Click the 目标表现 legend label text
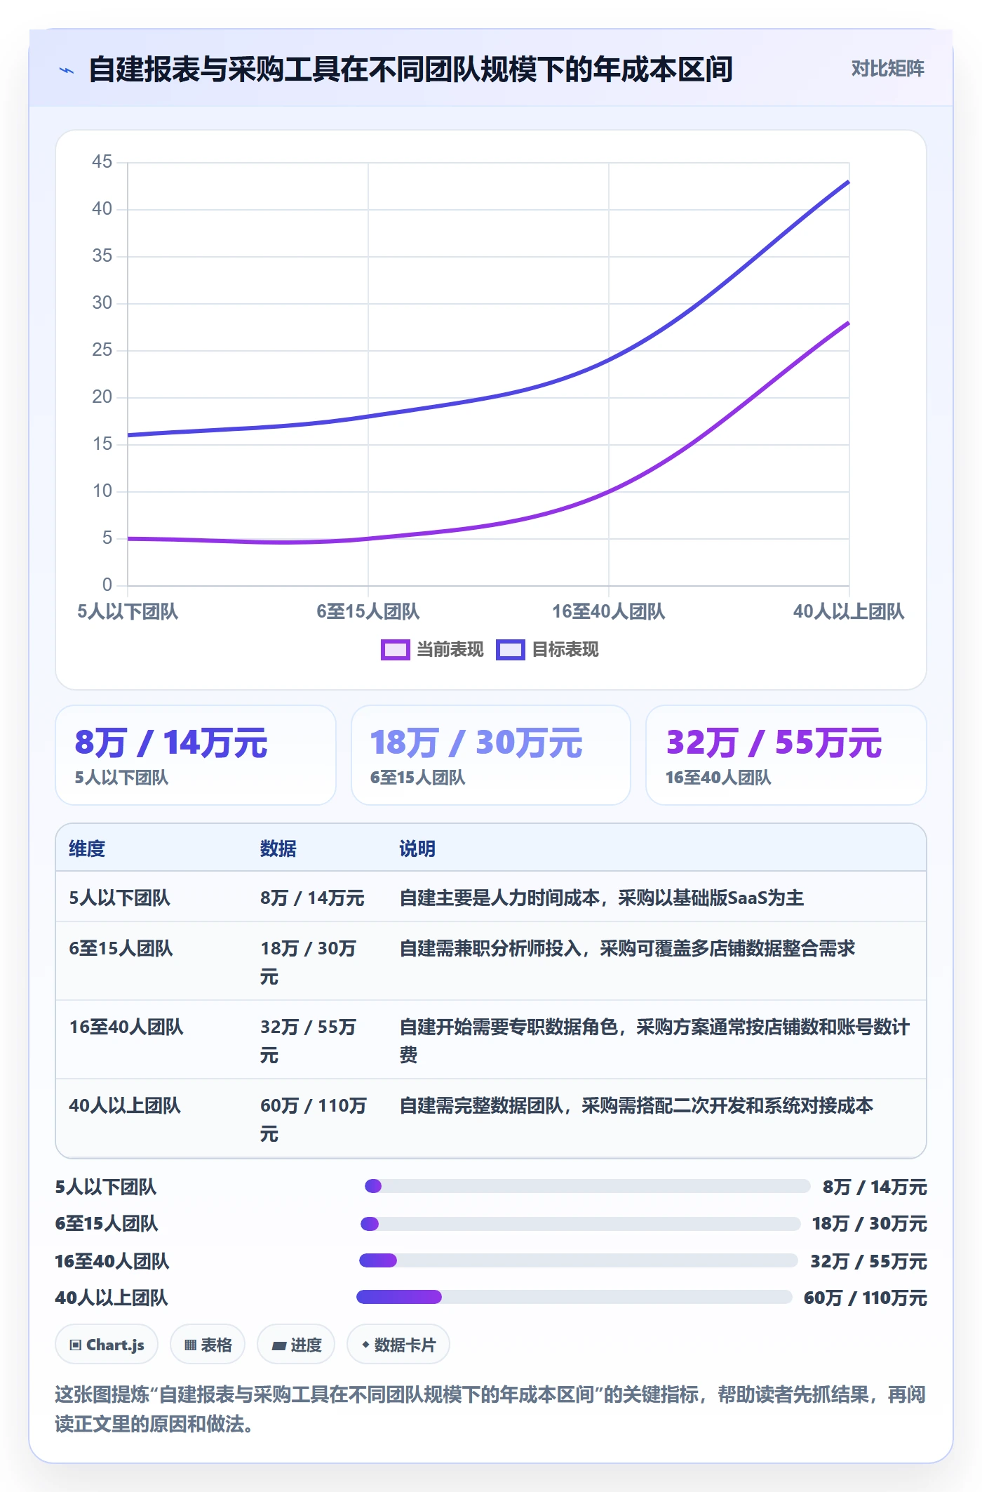Image resolution: width=982 pixels, height=1492 pixels. click(x=565, y=650)
